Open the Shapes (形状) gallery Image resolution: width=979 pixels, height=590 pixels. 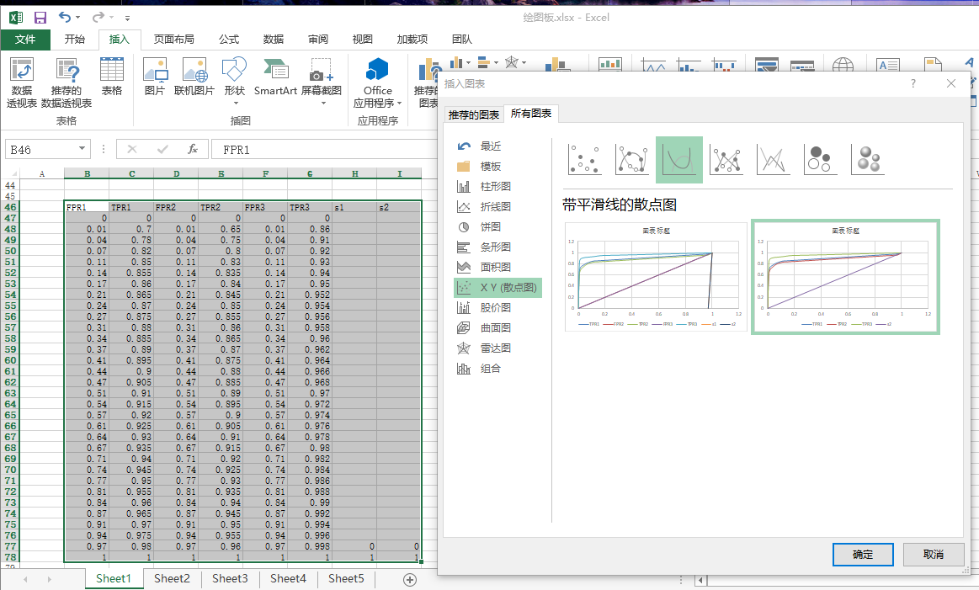coord(235,81)
